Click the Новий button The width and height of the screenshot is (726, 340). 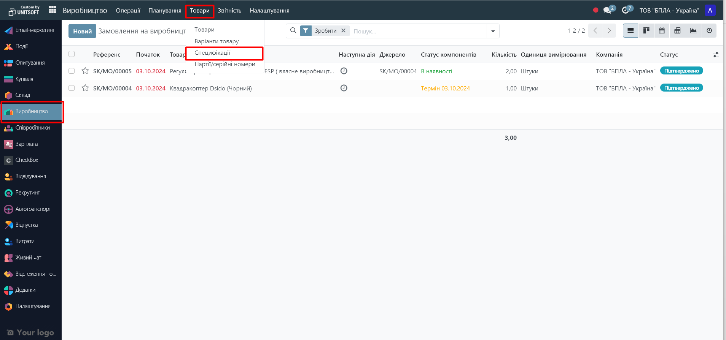[82, 31]
